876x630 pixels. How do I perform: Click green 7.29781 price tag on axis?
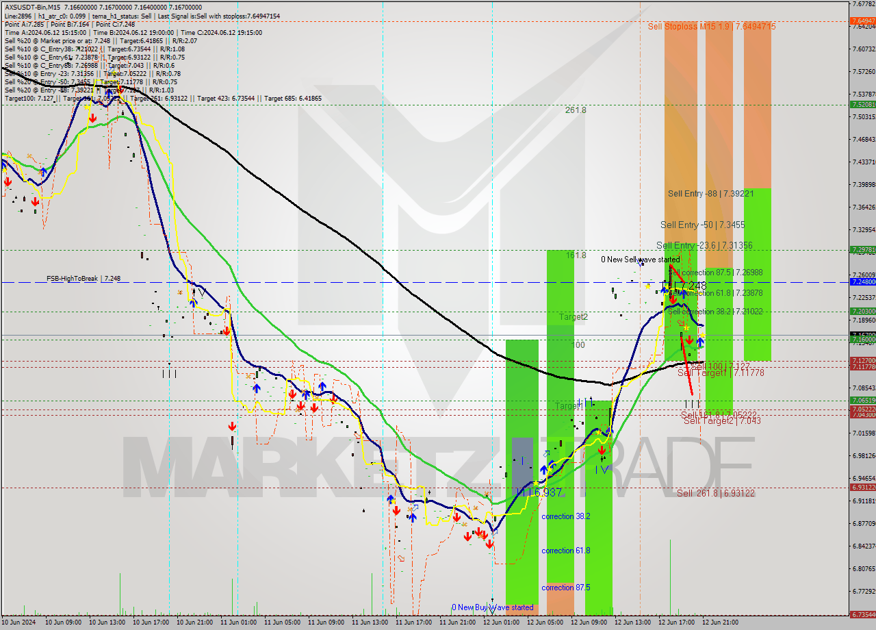tap(862, 249)
